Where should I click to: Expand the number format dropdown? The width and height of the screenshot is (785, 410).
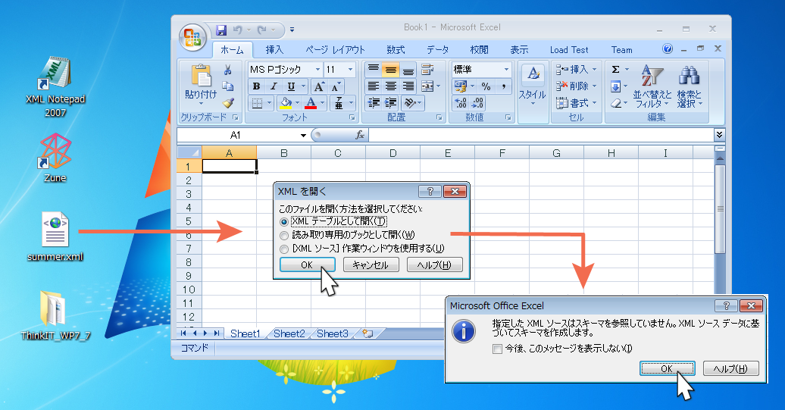(x=506, y=69)
